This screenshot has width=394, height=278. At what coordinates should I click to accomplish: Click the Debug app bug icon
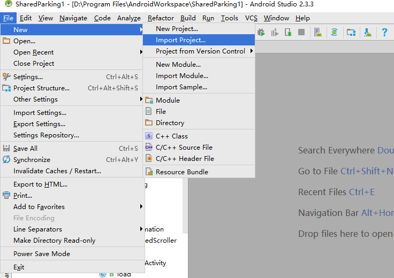[x=261, y=33]
